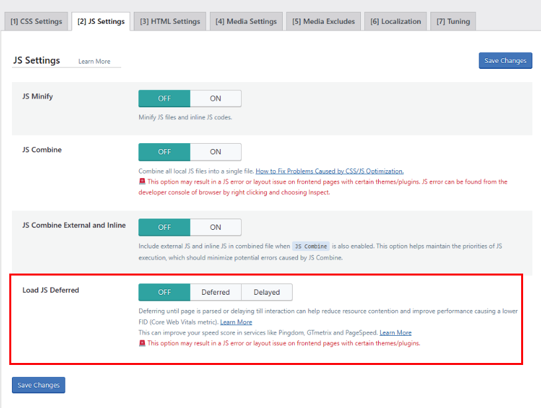Go to the [5] Media Excludes tab
The image size is (541, 408).
coord(323,21)
